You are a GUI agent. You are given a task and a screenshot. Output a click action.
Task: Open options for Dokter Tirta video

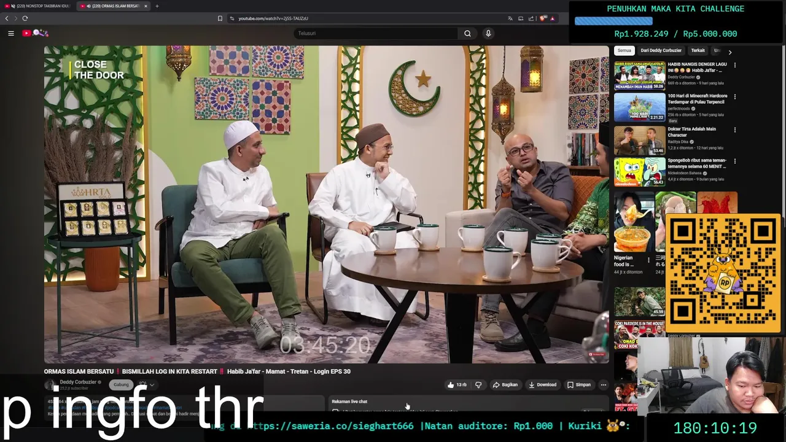734,130
